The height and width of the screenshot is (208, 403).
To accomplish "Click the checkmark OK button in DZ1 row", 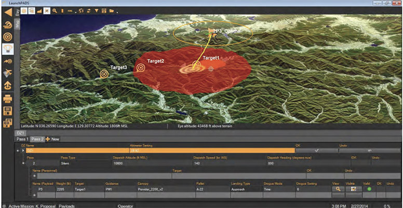I will pos(316,150).
